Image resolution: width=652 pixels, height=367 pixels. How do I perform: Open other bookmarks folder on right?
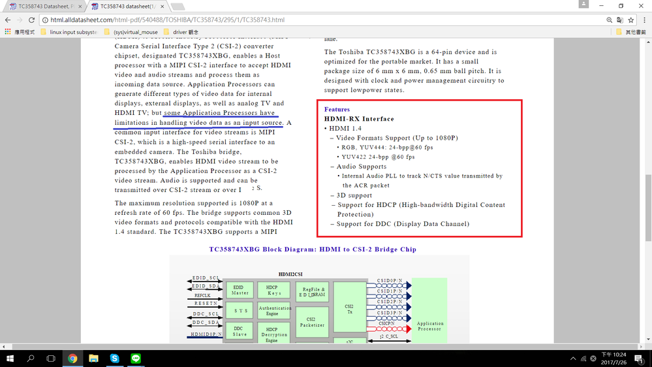click(631, 32)
